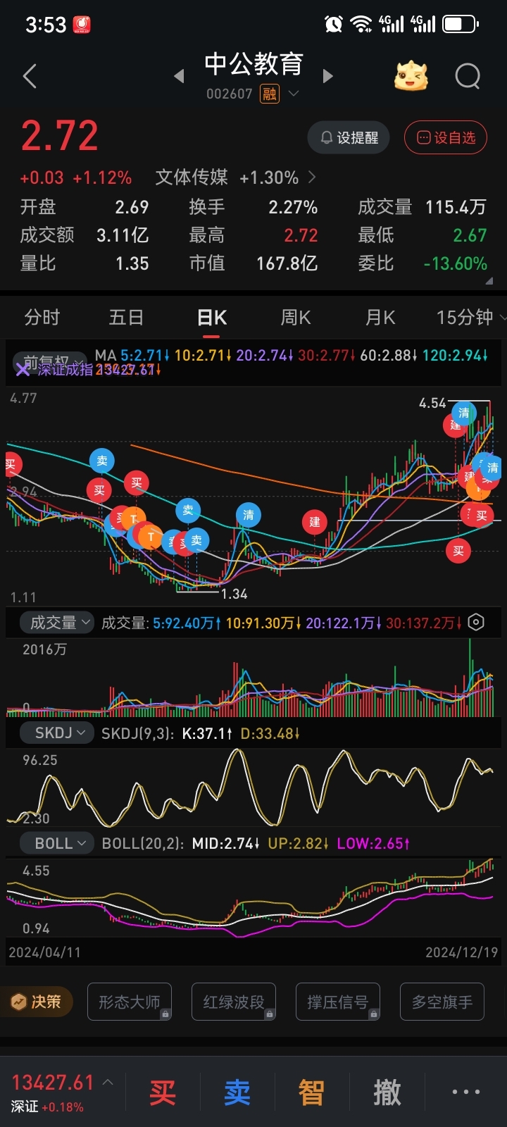Tap the 撤 cancel order button
The image size is (507, 1127).
pyautogui.click(x=387, y=1092)
